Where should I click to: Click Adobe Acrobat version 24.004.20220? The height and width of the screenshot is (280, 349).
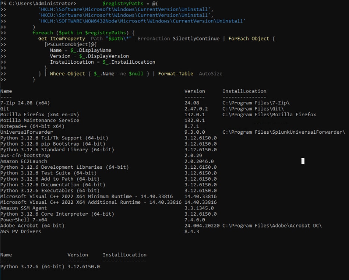point(202,226)
